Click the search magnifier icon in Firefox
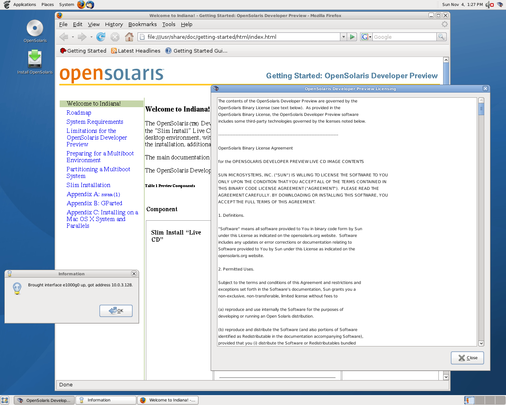The width and height of the screenshot is (506, 405). click(x=442, y=37)
